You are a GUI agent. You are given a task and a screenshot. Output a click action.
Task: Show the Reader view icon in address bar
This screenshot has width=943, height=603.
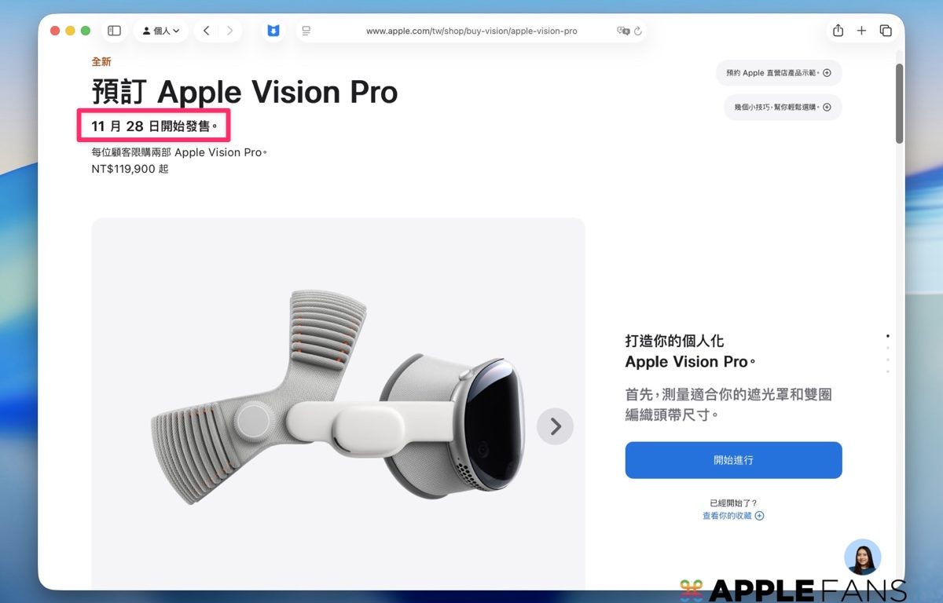[x=306, y=31]
